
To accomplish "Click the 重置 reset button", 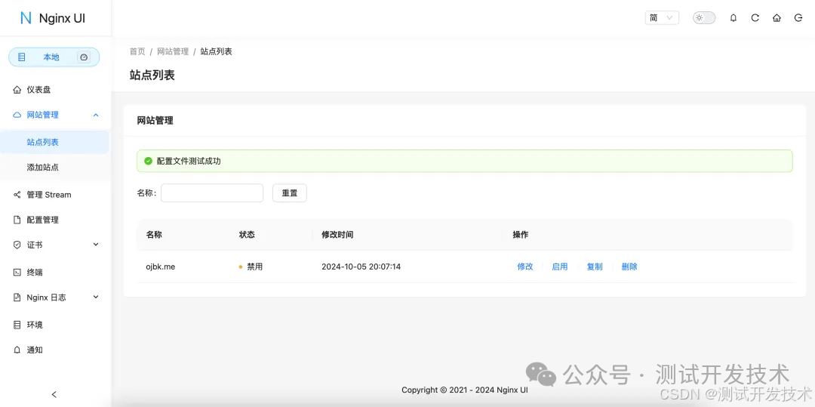I will tap(289, 193).
